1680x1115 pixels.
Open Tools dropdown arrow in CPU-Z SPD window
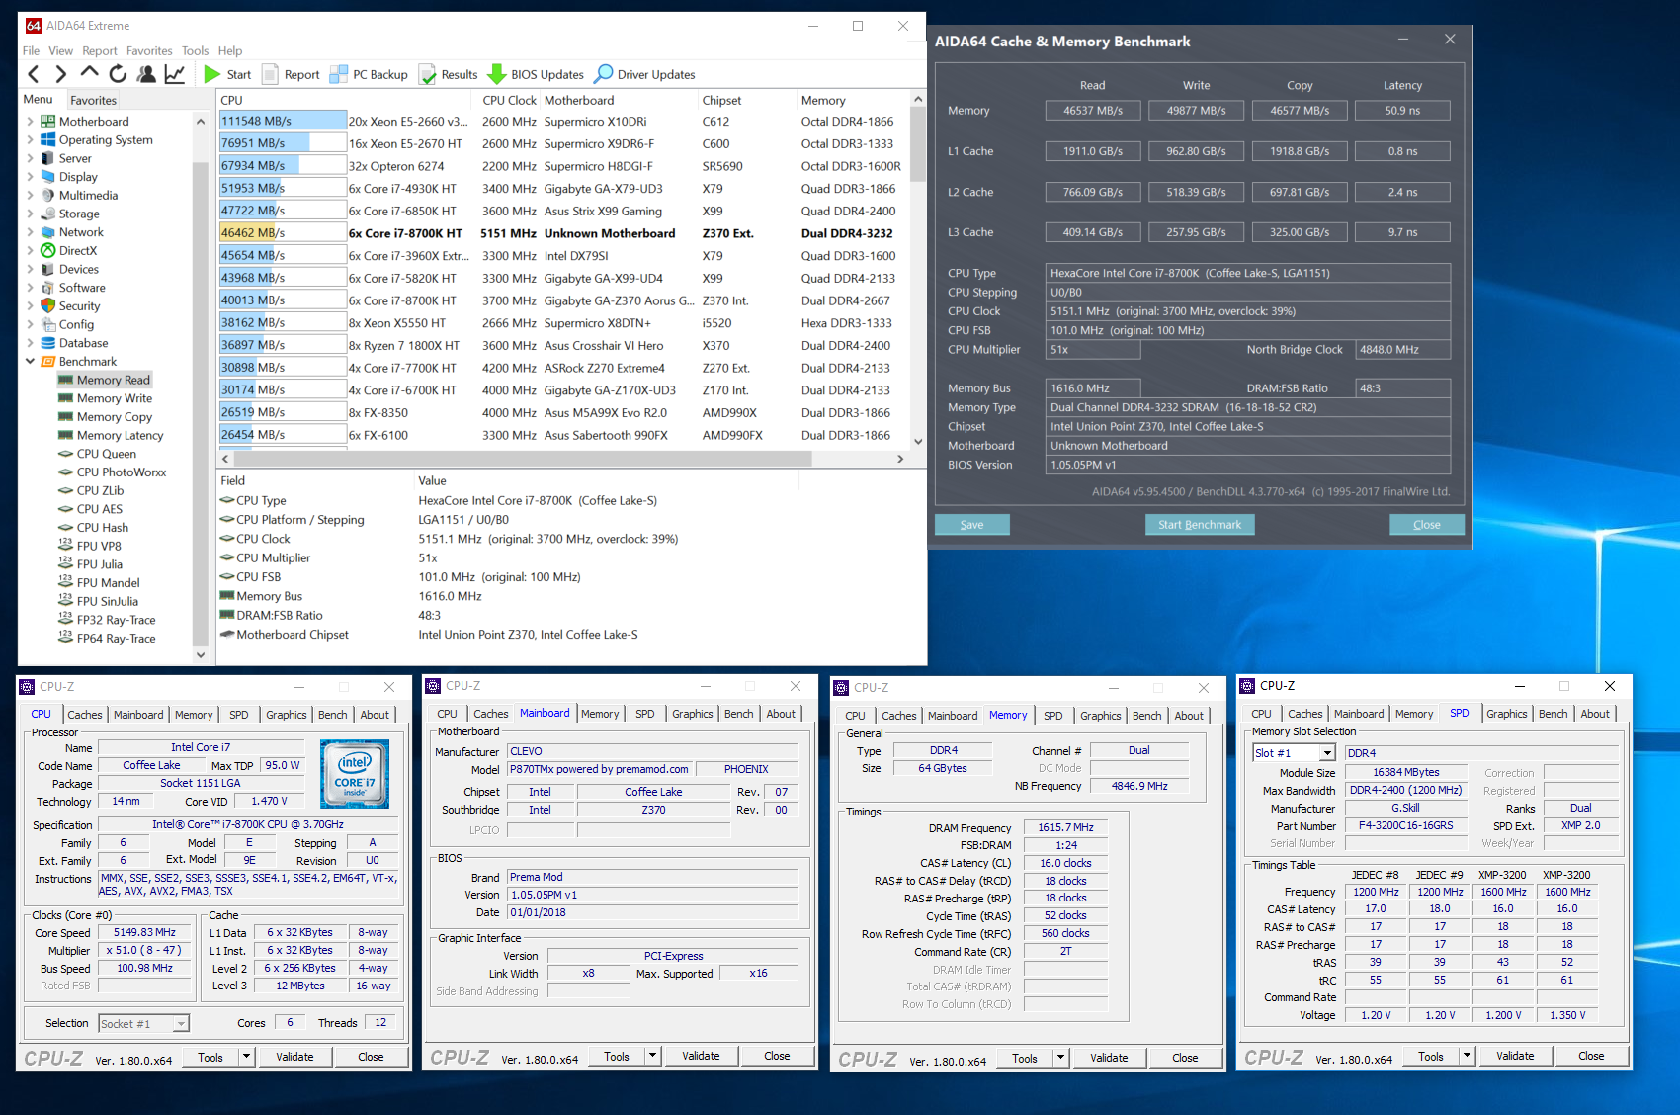pyautogui.click(x=1467, y=1056)
